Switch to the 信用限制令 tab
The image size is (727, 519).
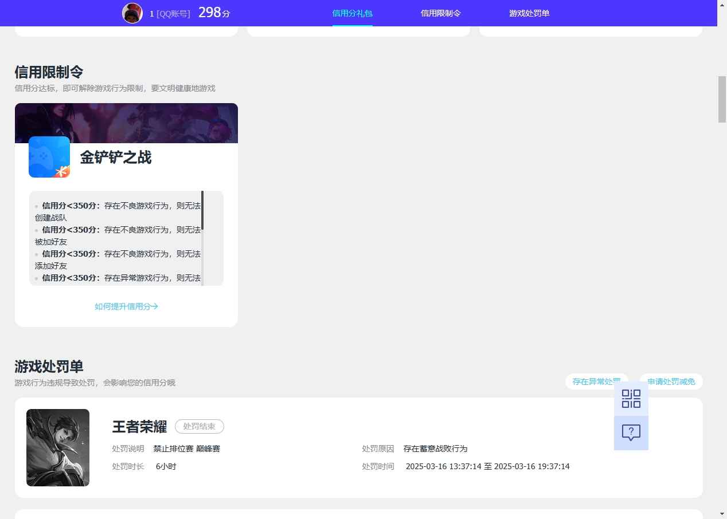coord(441,13)
